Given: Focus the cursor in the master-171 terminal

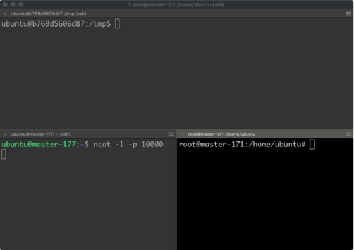Looking at the screenshot, I should coord(312,145).
